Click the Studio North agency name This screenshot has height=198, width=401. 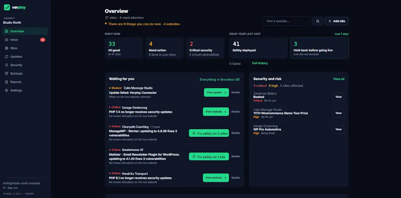tap(12, 22)
